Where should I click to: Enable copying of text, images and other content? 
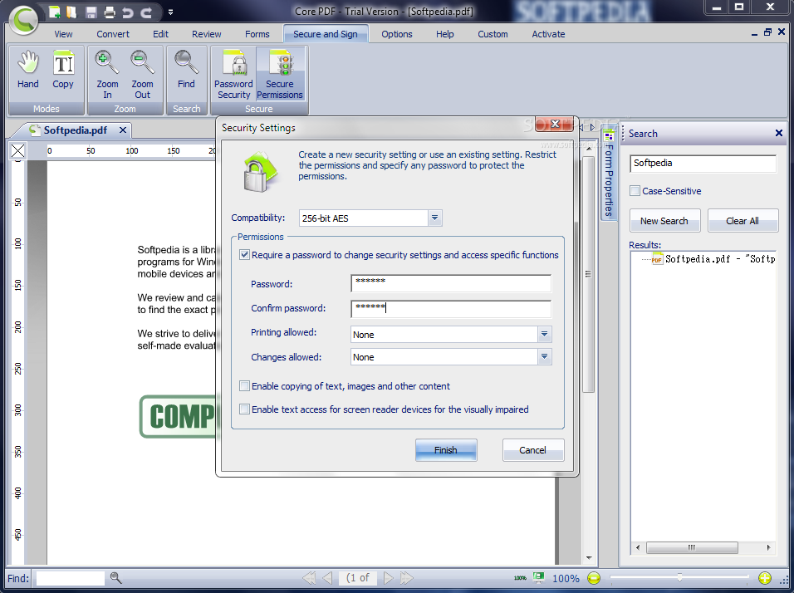[244, 386]
